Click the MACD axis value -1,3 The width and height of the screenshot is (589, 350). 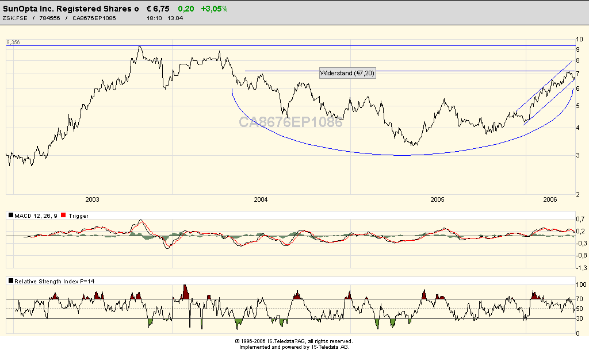[582, 268]
